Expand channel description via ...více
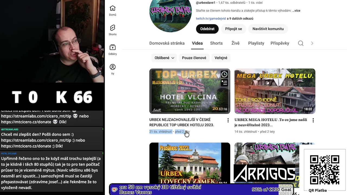This screenshot has height=195, width=347. (296, 11)
